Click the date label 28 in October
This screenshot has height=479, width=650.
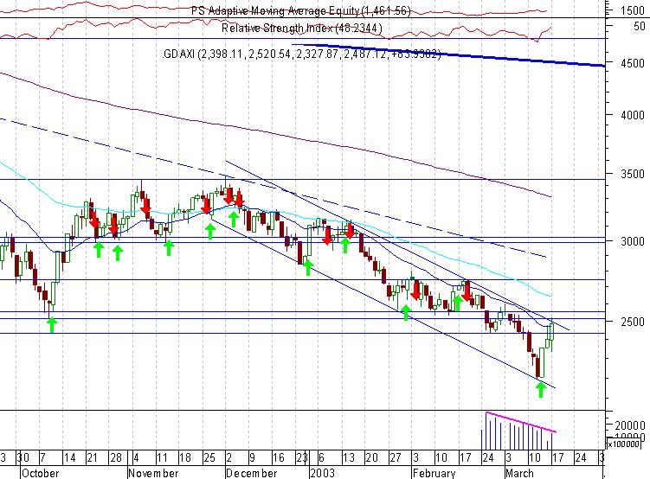[x=116, y=457]
